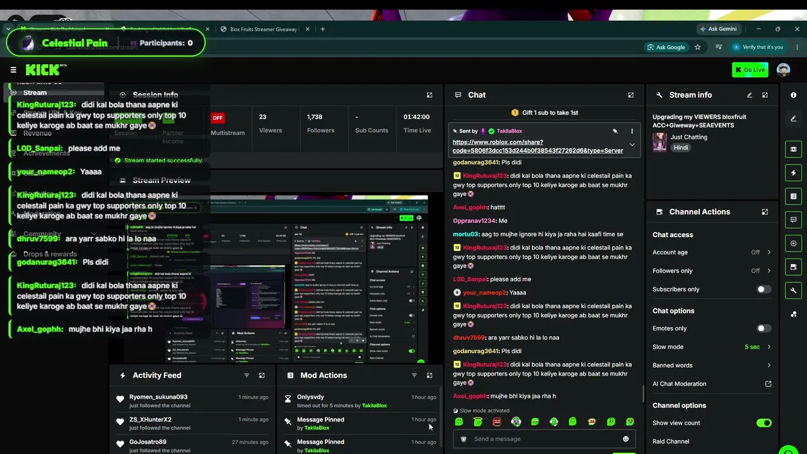Toggle the Channel Actions widget icon
The image size is (807, 454).
point(793,267)
